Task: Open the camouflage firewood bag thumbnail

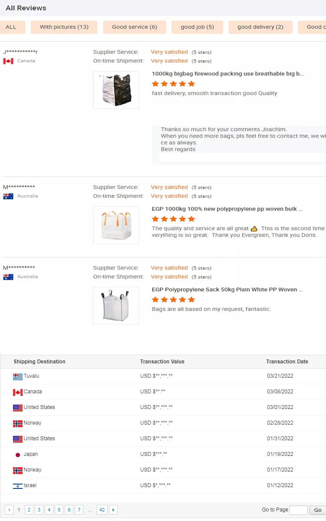Action: coord(116,90)
